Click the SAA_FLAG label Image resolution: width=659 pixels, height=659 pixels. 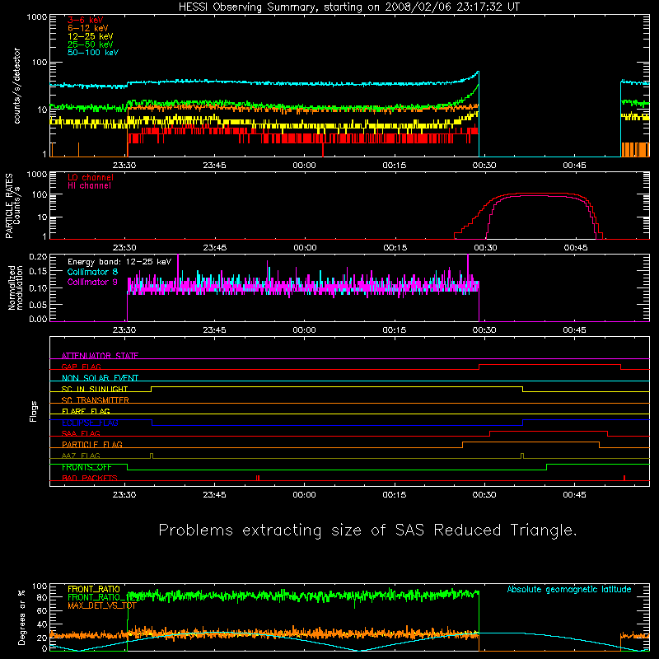pos(81,433)
